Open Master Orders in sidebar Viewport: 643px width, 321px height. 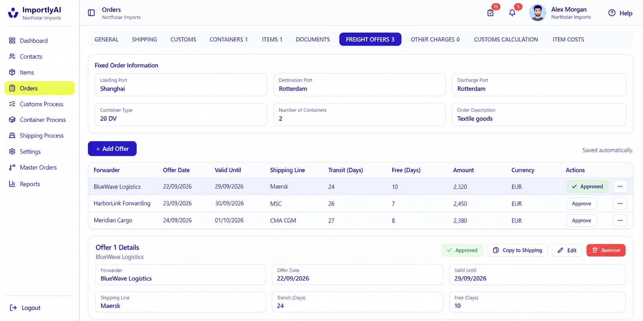(39, 167)
